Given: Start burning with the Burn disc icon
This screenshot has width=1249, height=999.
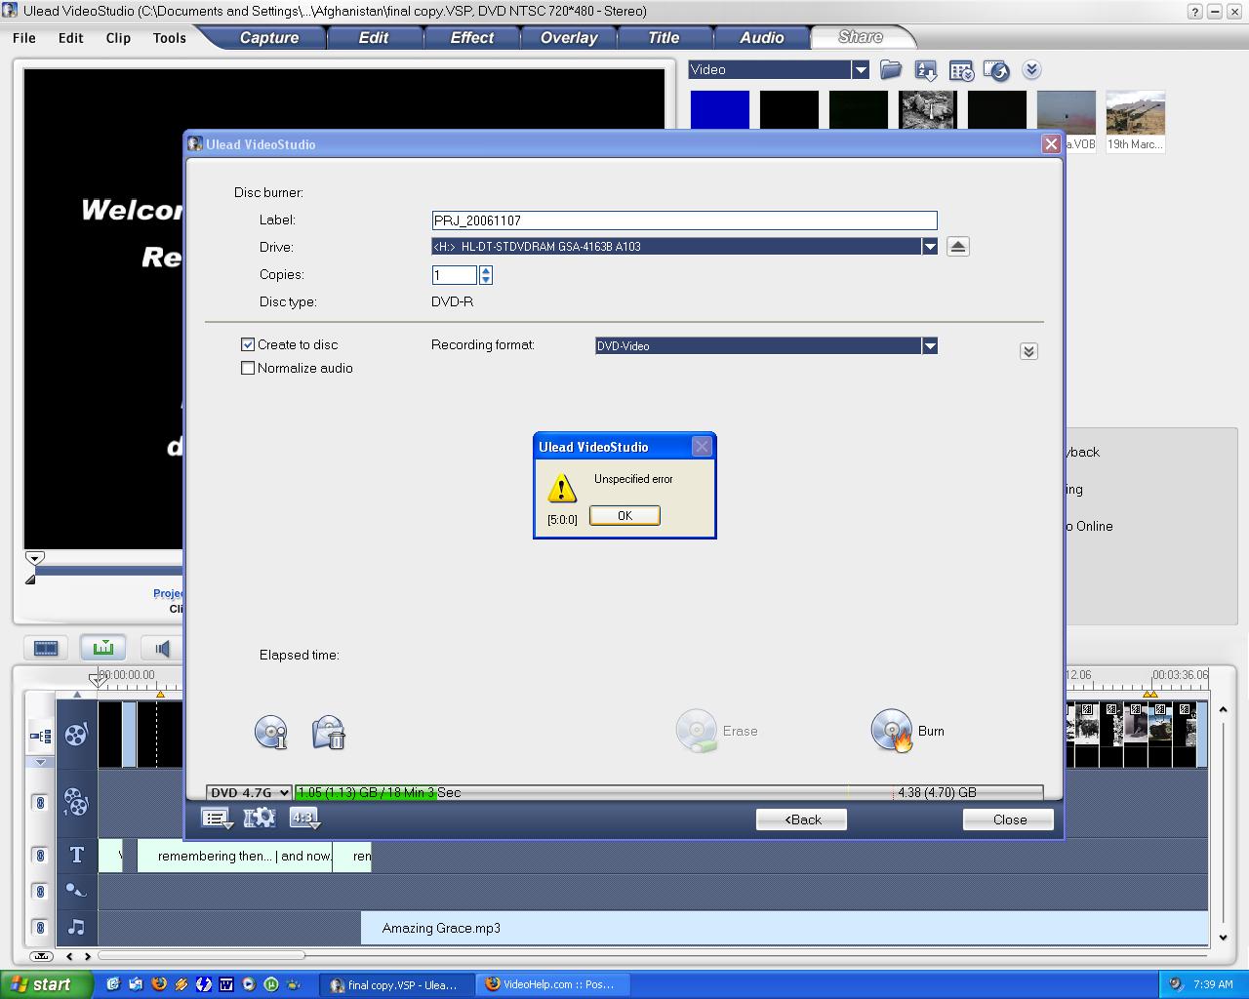Looking at the screenshot, I should pos(892,731).
